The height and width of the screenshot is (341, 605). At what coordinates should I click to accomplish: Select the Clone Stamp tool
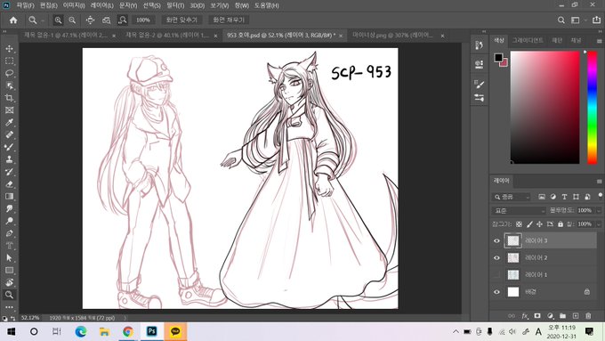click(9, 159)
